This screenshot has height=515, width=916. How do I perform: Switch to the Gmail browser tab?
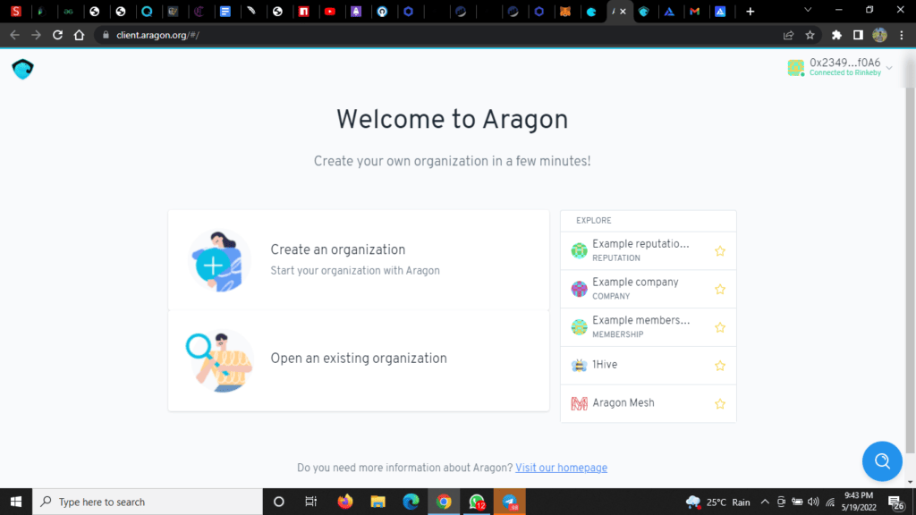pos(694,11)
